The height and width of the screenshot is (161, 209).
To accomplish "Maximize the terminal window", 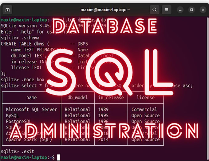I will 191,10.
